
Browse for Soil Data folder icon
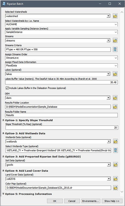pyautogui.click(x=115, y=165)
